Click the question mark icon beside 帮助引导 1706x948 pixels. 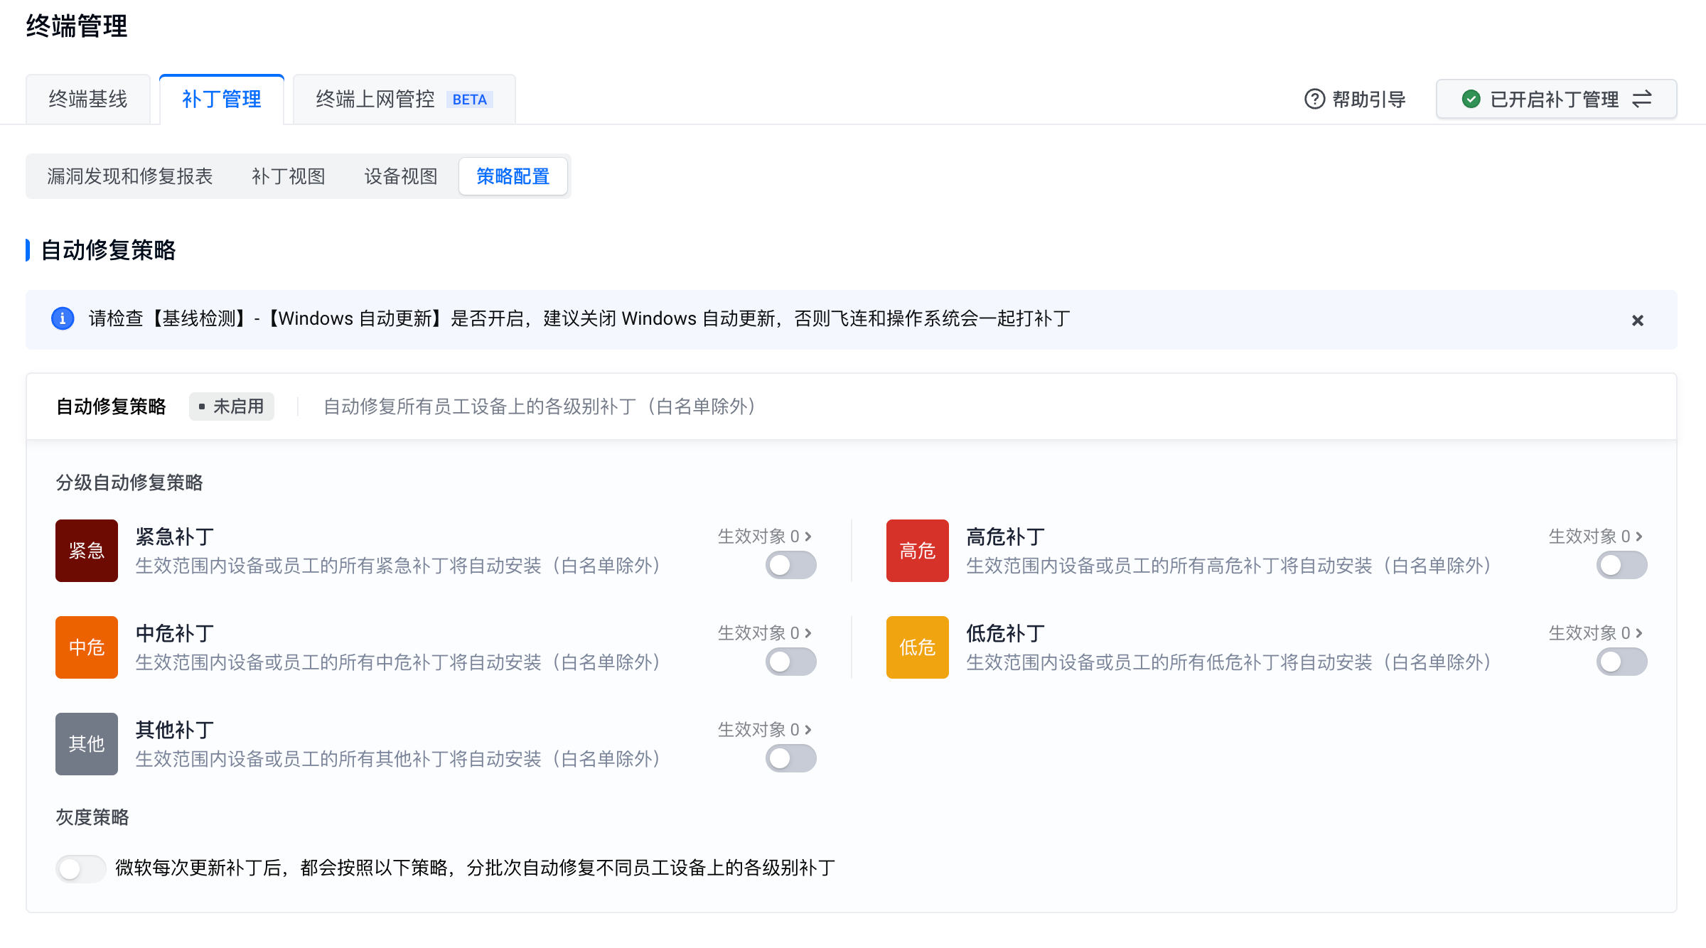point(1314,99)
